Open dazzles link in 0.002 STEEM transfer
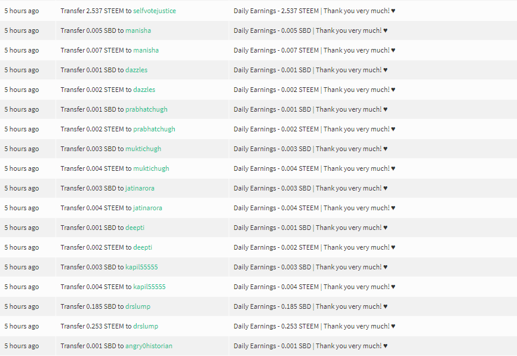Image resolution: width=517 pixels, height=356 pixels. point(144,90)
